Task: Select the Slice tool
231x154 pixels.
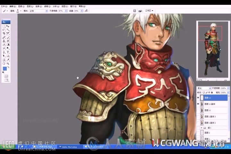Action: coord(8,33)
